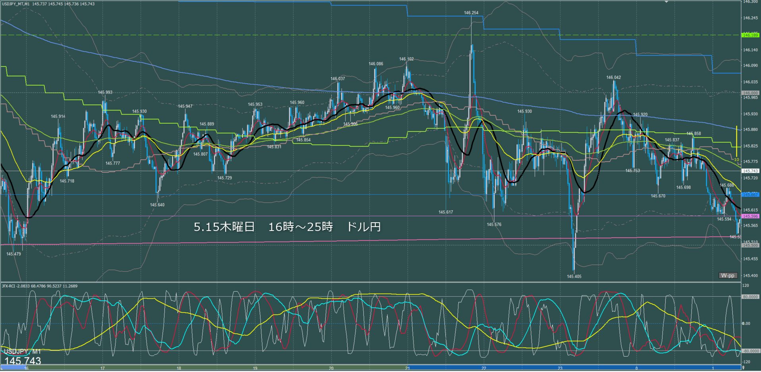Click the 145.688 price label
Screen dimensions: 761x372
(727, 185)
